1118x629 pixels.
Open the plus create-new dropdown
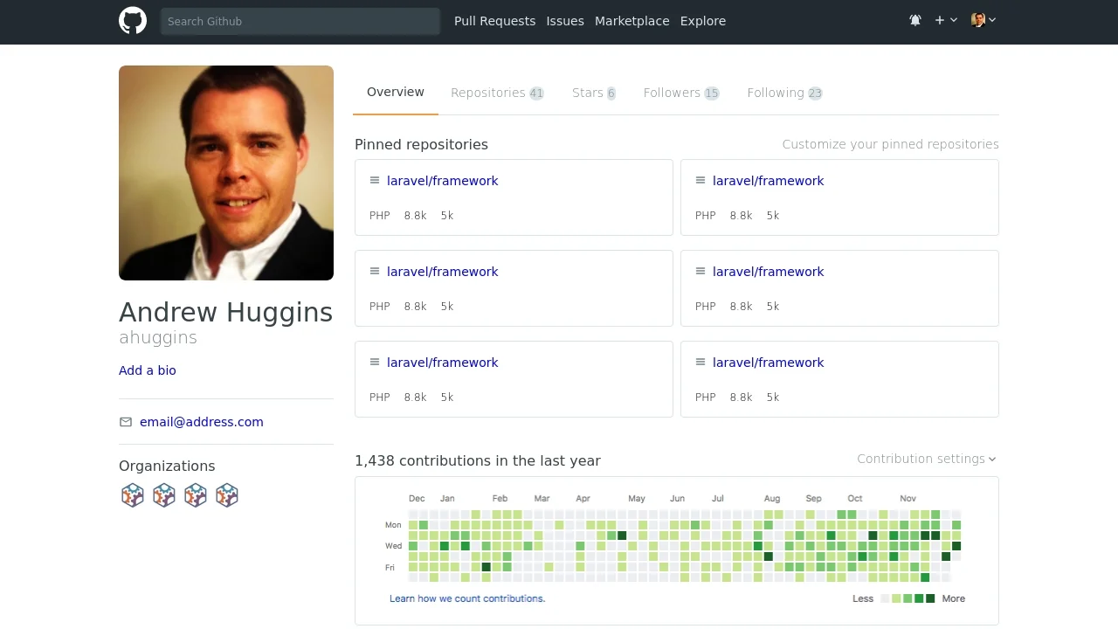[x=946, y=20]
